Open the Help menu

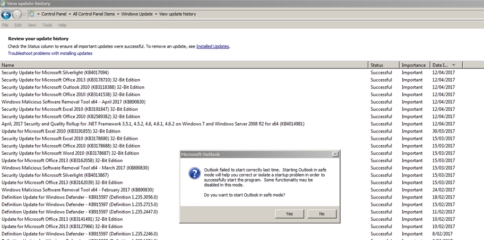pos(62,25)
